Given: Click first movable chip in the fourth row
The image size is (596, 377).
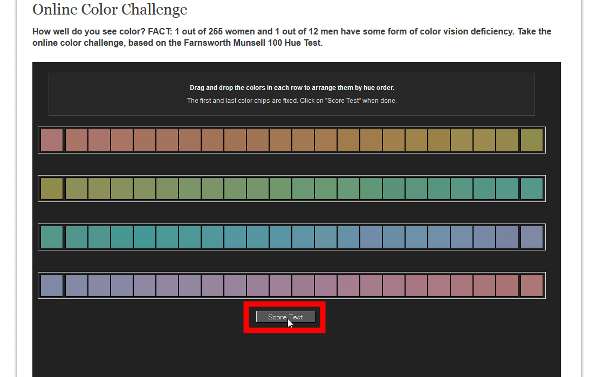Looking at the screenshot, I should 77,285.
